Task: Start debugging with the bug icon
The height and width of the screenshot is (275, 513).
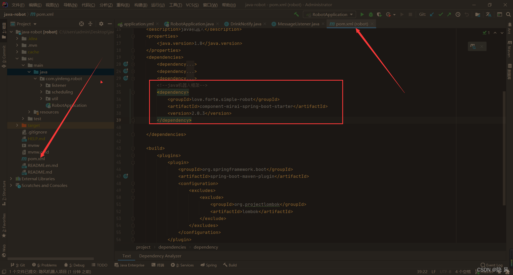Action: coord(371,14)
